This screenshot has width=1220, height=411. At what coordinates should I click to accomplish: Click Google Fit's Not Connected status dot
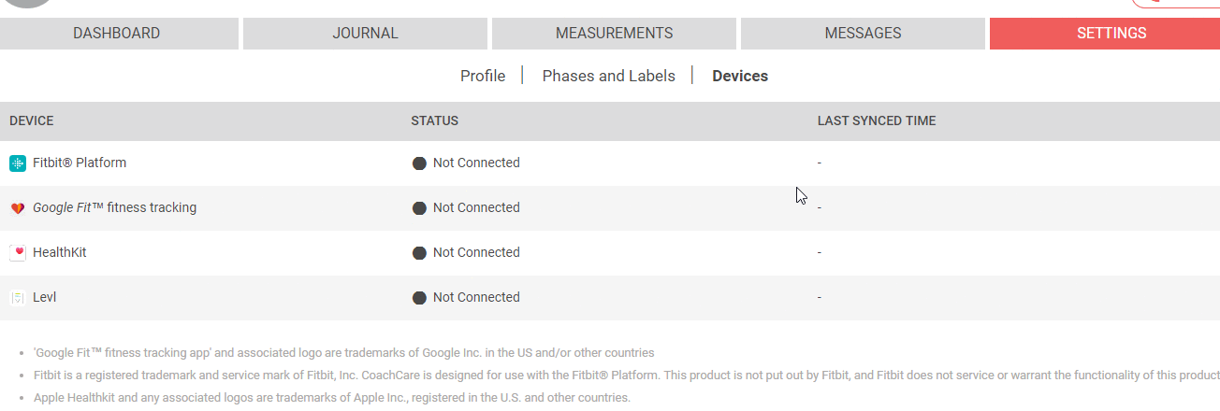click(x=419, y=208)
